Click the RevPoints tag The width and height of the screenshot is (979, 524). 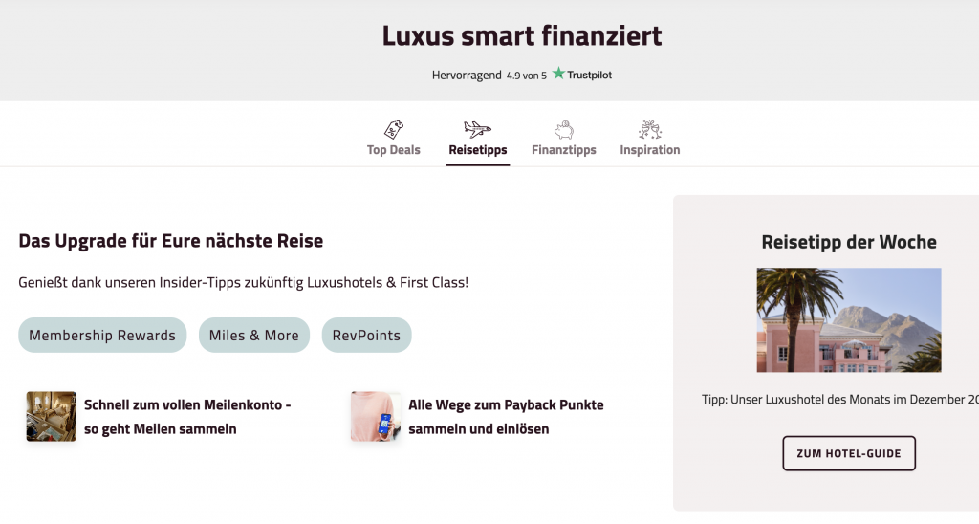coord(367,336)
